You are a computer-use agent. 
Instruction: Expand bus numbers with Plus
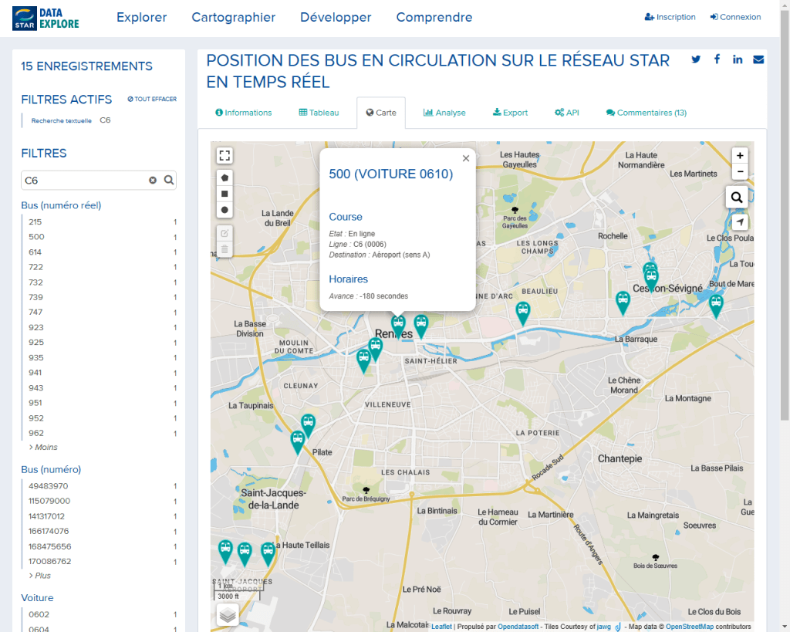click(x=42, y=576)
